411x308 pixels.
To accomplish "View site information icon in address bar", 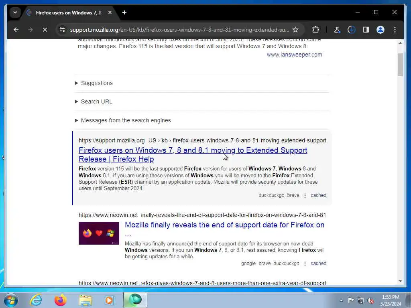I will coord(62,30).
